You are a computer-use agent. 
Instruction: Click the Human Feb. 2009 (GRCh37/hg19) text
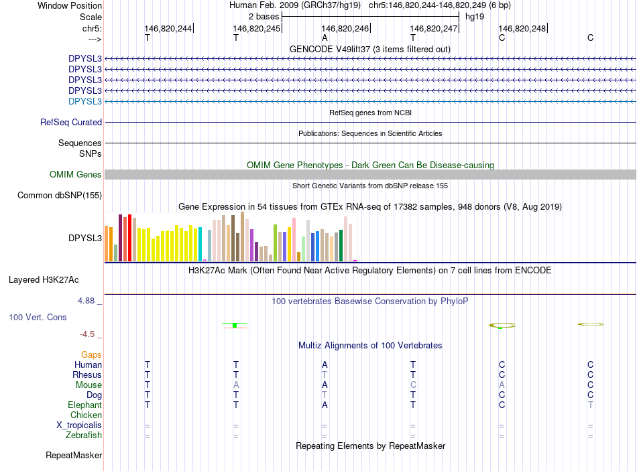click(295, 5)
